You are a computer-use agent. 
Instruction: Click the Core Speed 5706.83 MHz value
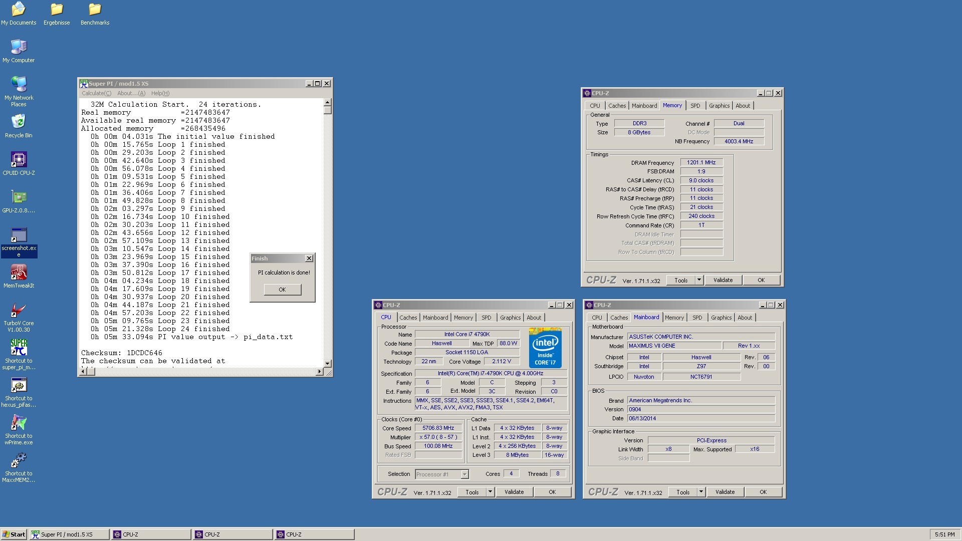pos(438,428)
